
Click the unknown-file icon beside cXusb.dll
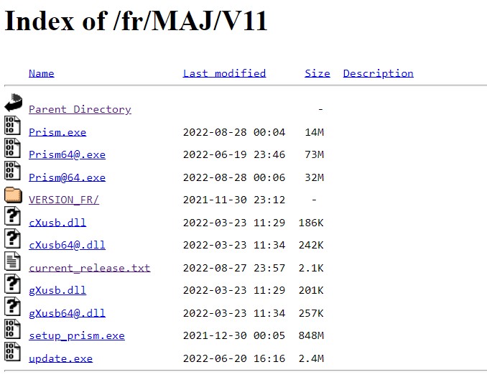coord(12,217)
